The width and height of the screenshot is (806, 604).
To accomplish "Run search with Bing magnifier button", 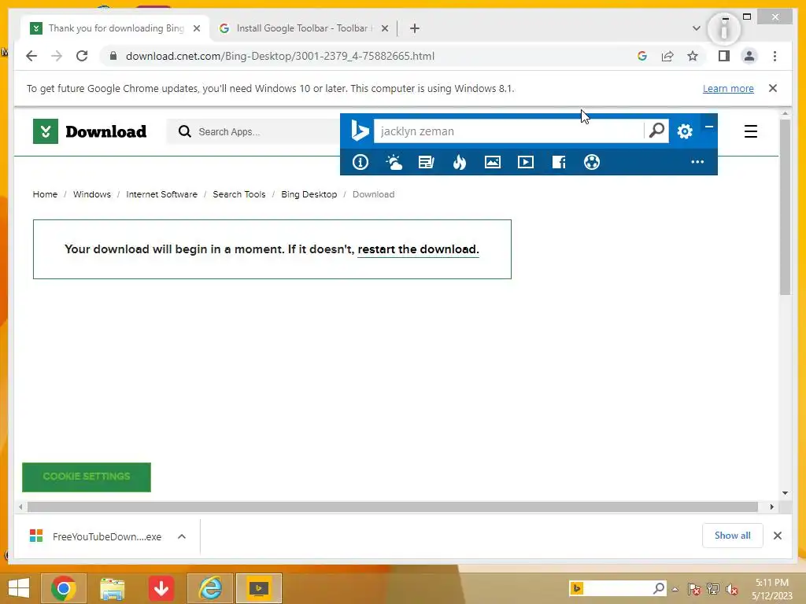I will [656, 131].
